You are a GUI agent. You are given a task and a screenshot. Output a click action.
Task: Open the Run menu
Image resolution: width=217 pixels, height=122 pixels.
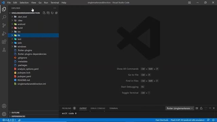(x=46, y=3)
